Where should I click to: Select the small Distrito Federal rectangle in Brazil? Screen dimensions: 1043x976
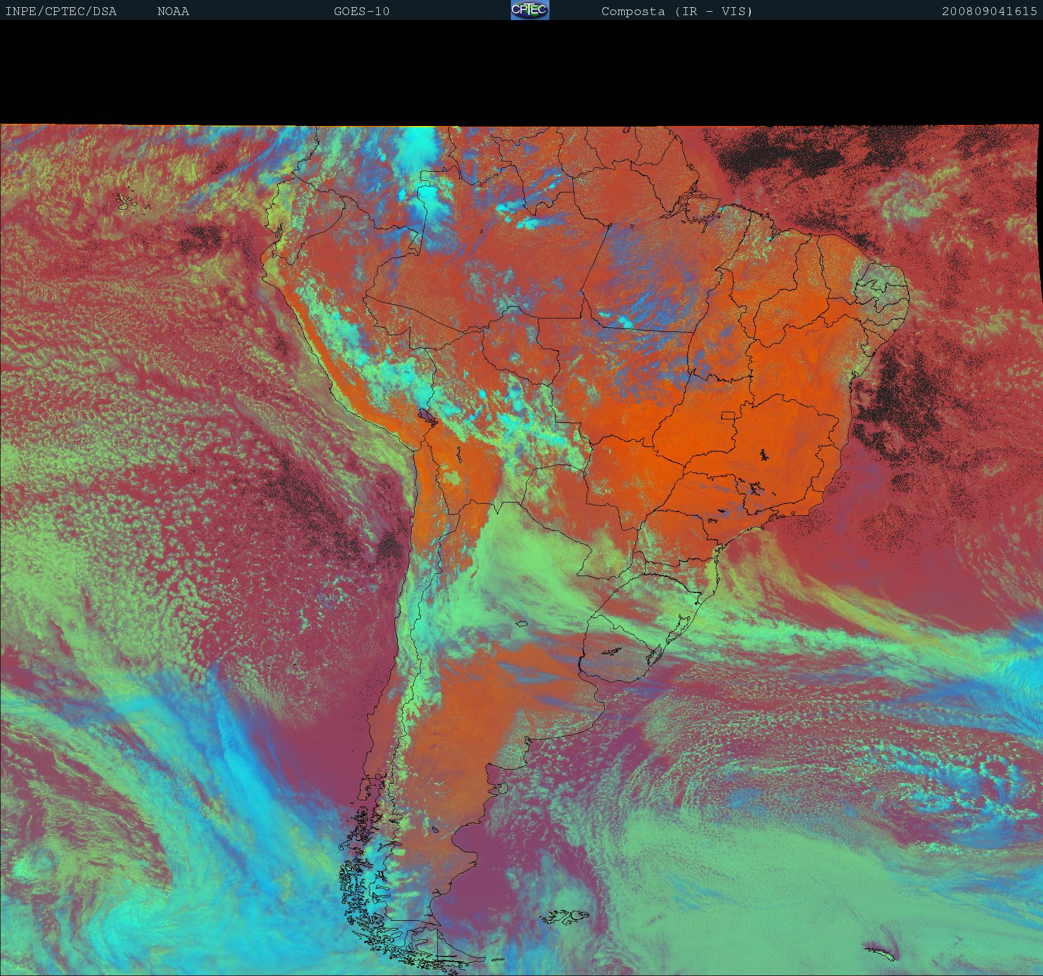pyautogui.click(x=728, y=415)
